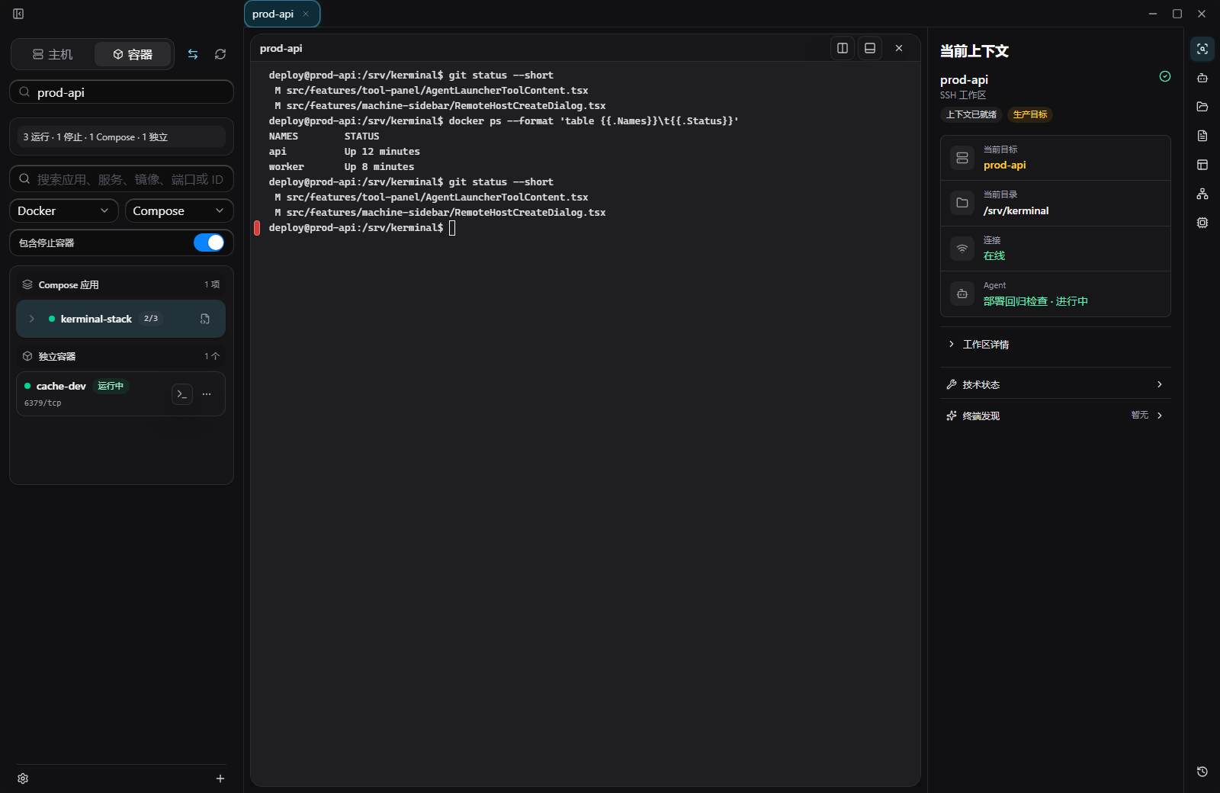Click the 连接 在线 status row
1220x793 pixels.
(1055, 249)
